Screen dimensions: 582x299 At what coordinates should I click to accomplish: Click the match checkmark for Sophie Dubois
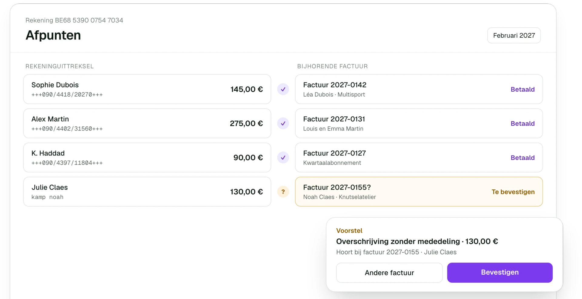[283, 89]
